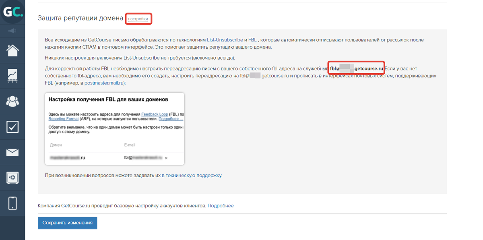The image size is (483, 240).
Task: Go to the home page icon
Action: click(12, 51)
